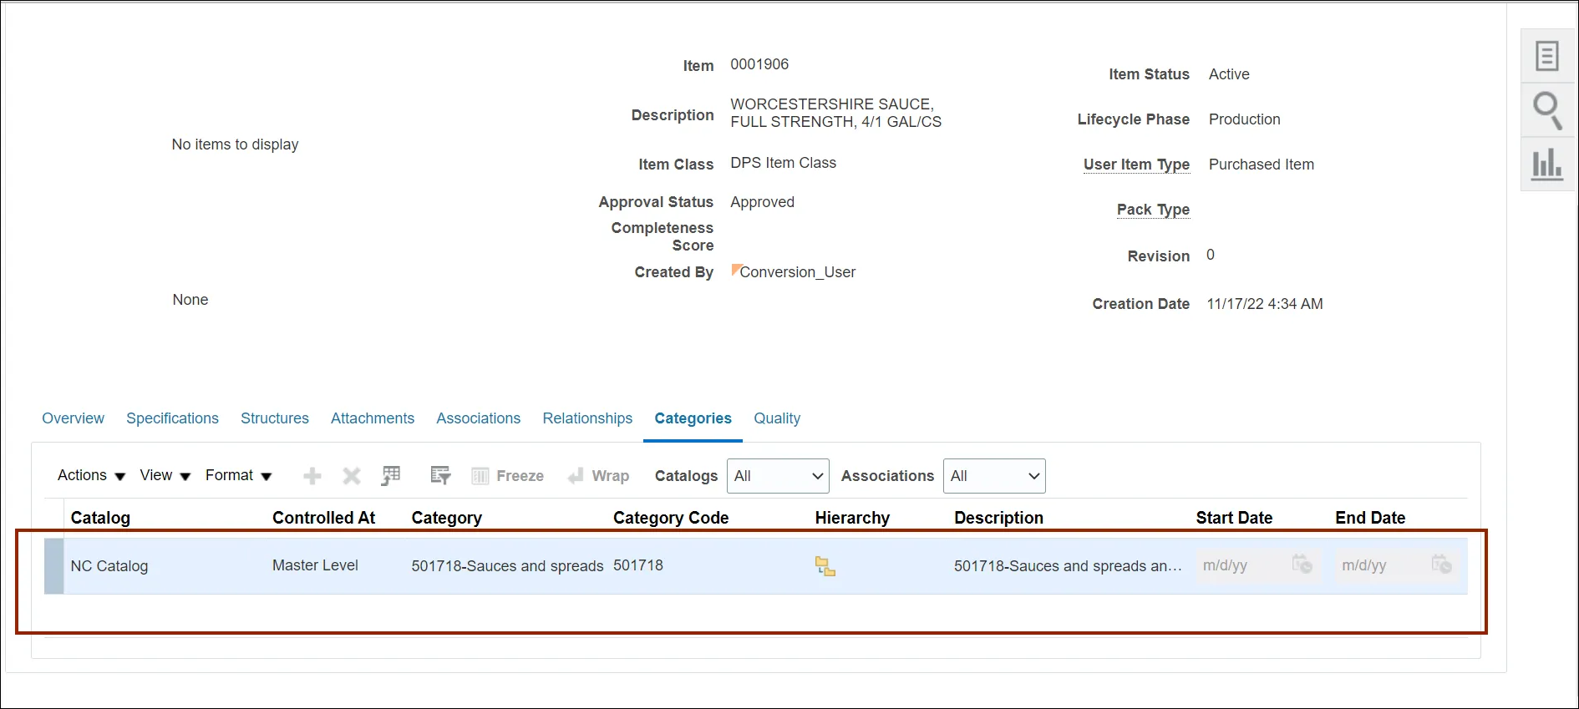This screenshot has width=1579, height=709.
Task: Click the add row plus icon
Action: coord(312,476)
